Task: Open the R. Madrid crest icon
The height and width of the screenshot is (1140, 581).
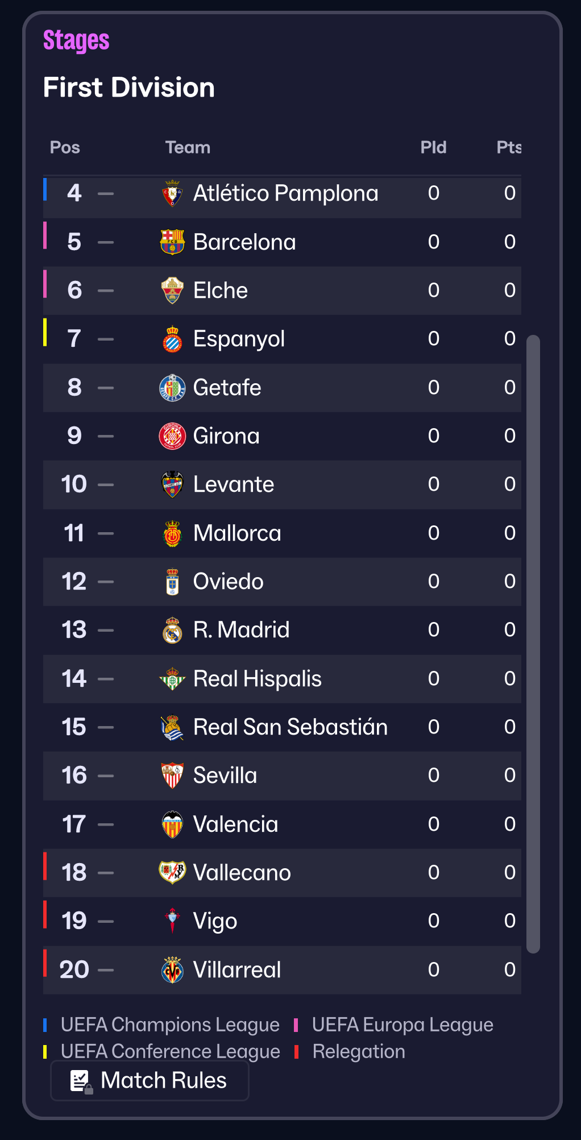Action: (172, 630)
